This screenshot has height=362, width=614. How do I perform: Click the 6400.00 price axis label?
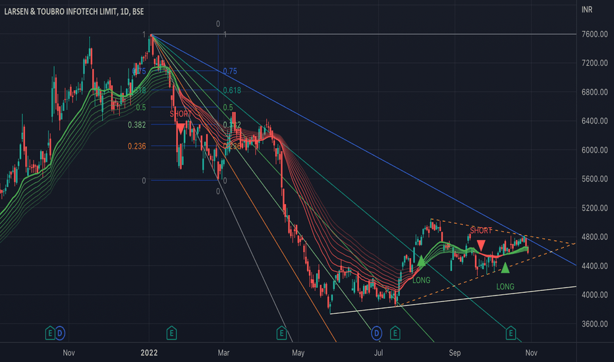(x=594, y=121)
